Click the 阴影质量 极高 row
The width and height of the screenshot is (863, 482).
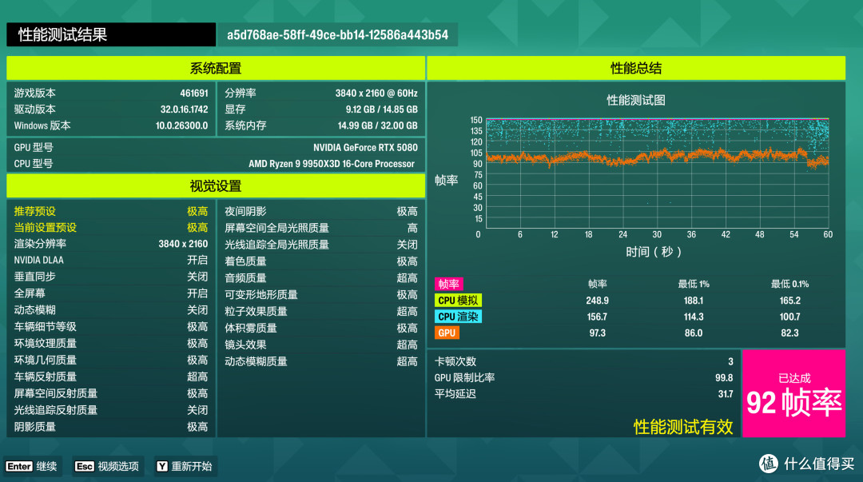point(111,427)
